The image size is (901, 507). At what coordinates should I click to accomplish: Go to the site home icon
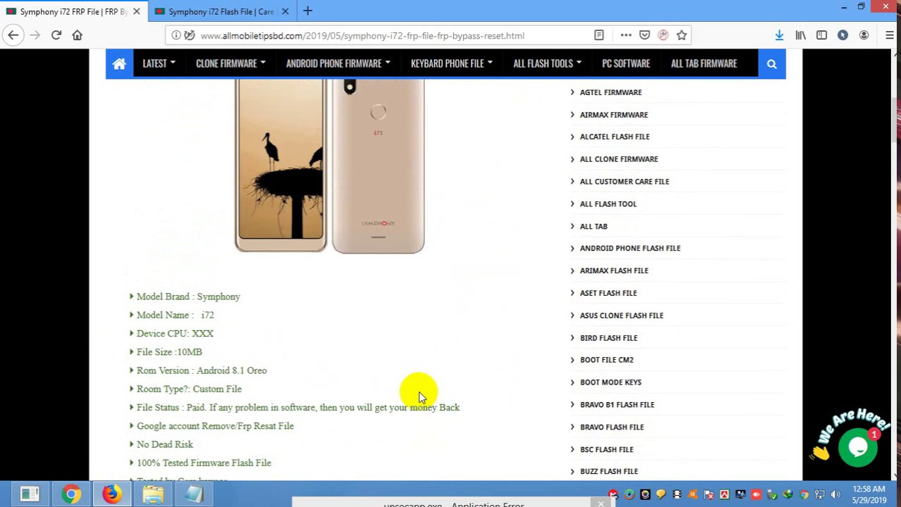coord(119,63)
